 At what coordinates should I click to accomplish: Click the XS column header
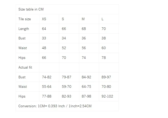tap(44, 19)
